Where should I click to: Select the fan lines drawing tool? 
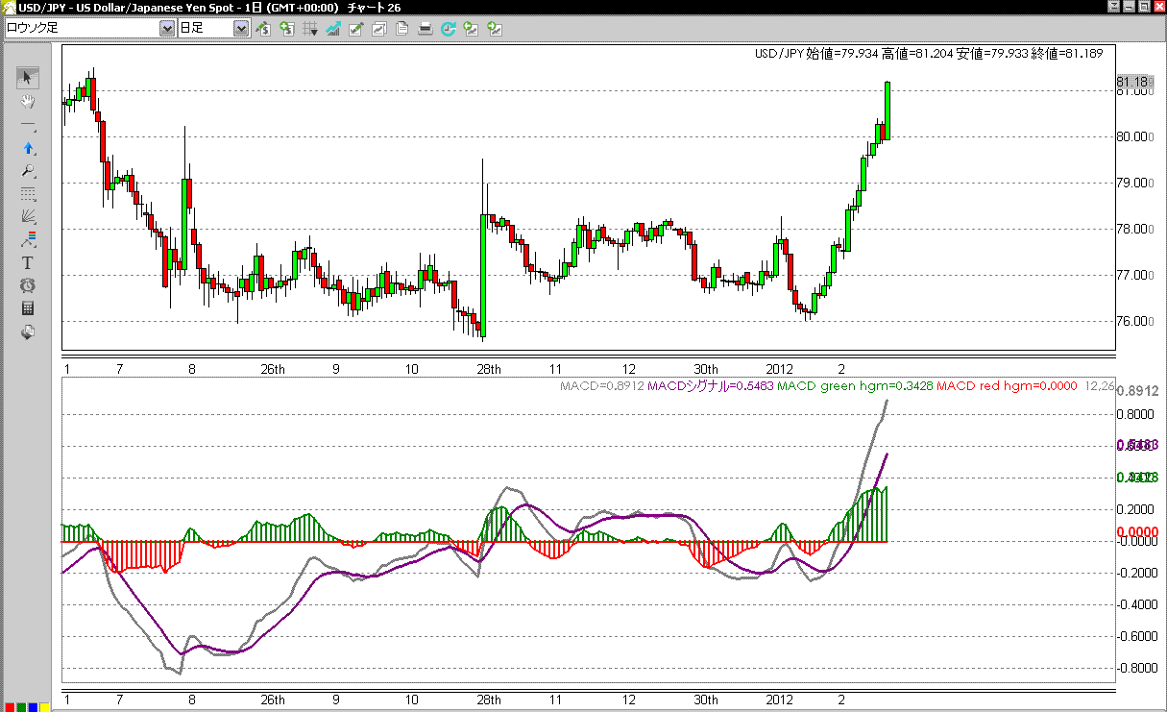pos(29,217)
